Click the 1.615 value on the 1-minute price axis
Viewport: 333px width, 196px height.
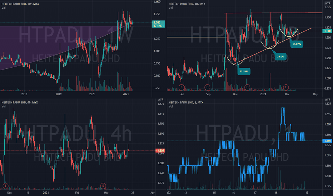point(328,114)
